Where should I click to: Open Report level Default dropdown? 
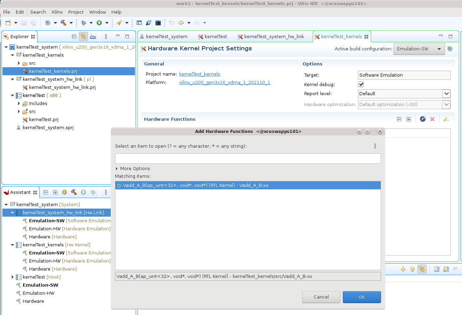tap(404, 93)
